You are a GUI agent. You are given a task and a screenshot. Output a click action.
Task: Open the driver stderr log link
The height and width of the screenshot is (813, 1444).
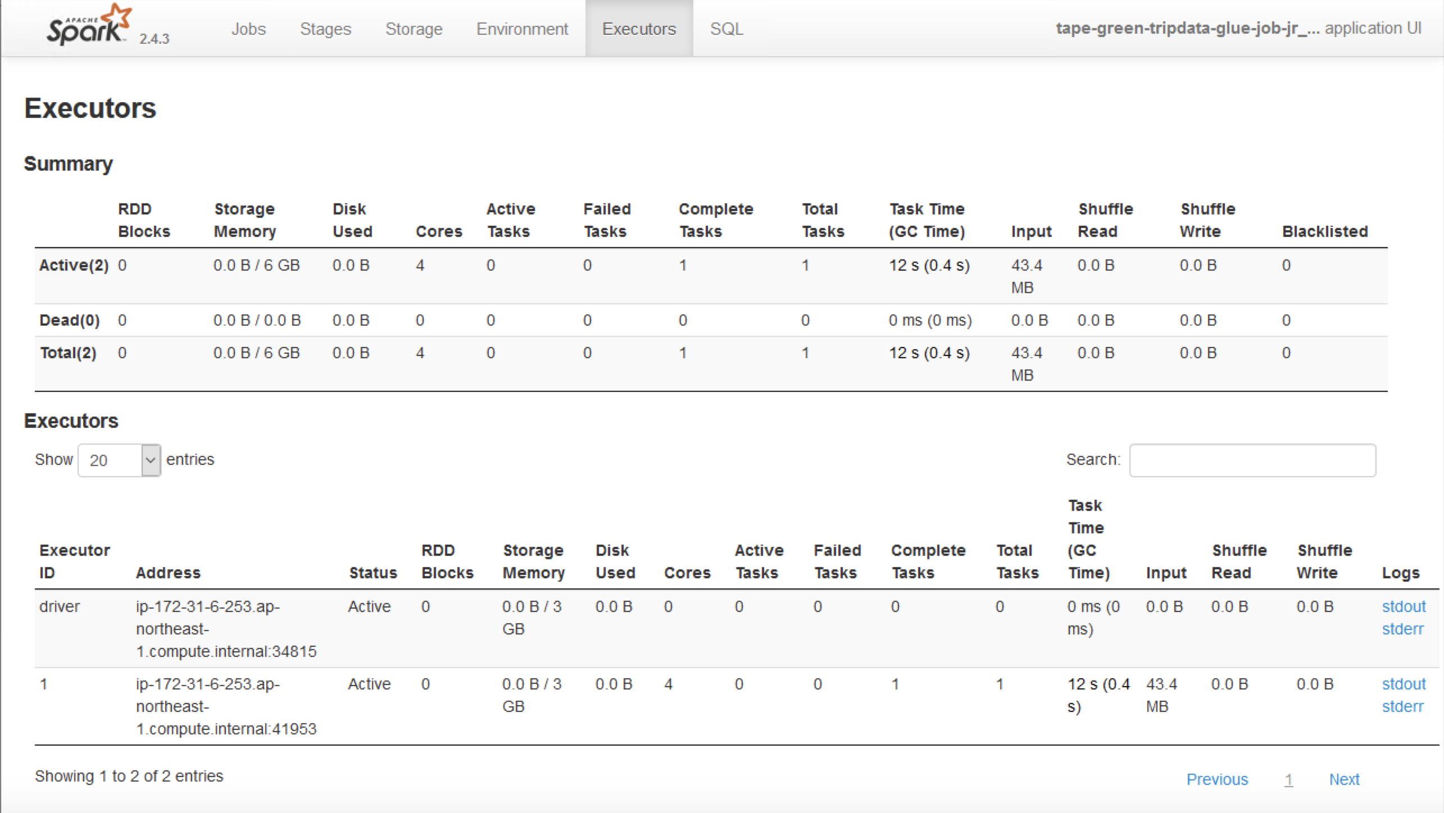(x=1402, y=629)
